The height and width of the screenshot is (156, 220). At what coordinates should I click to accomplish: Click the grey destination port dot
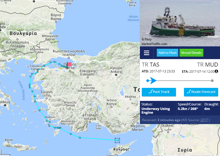(212, 81)
